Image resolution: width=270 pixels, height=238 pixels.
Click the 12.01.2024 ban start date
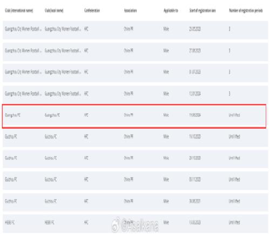[195, 94]
